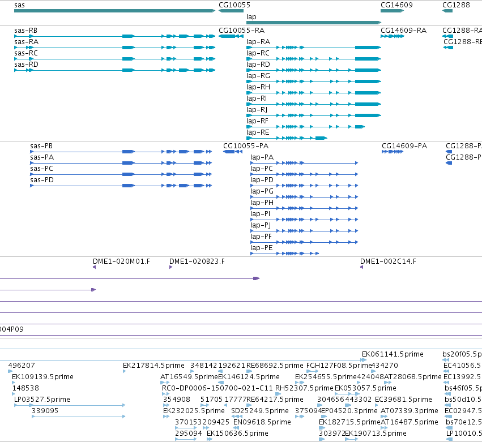Click the EN09618.5prime EST label
Viewport: 482px width, 442px height.
tap(262, 422)
